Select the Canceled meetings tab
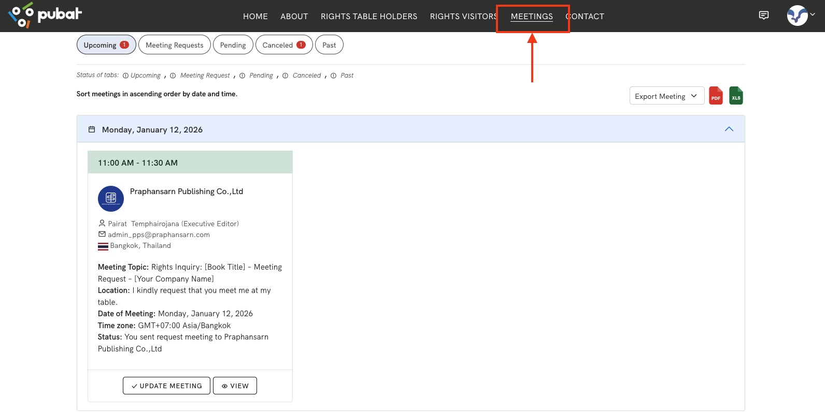Screen dimensions: 825x412 tap(283, 45)
